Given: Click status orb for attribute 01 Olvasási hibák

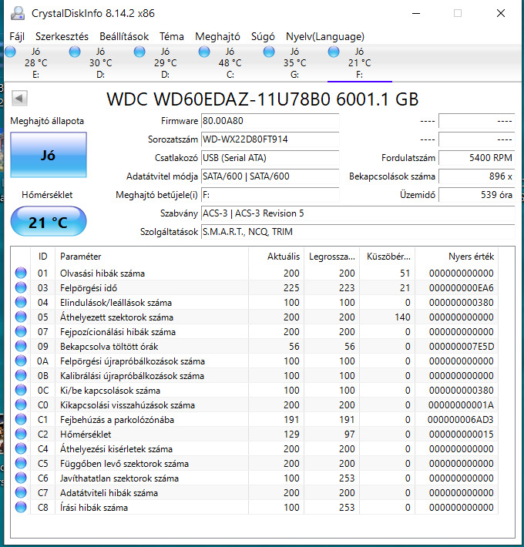Looking at the screenshot, I should coord(21,273).
